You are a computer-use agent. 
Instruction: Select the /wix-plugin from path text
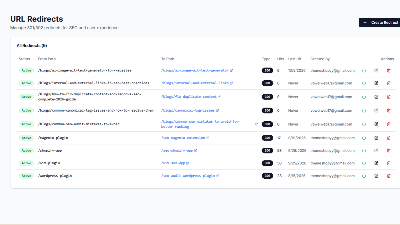tap(49, 163)
